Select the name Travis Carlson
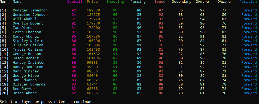Viewport: 259px width, 104px height. coord(28,49)
